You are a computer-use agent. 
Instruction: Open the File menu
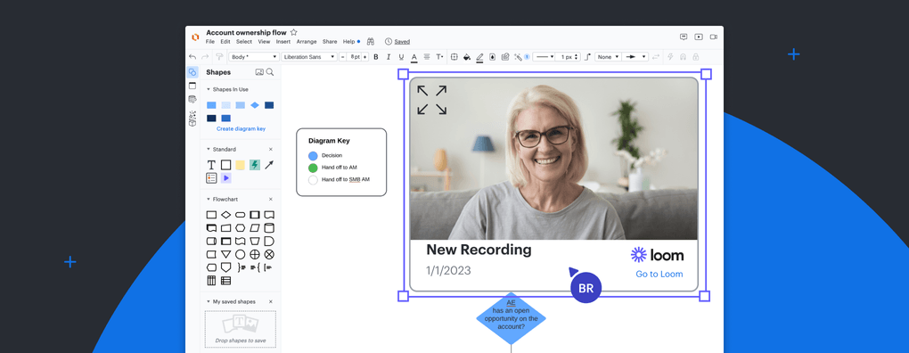click(209, 42)
